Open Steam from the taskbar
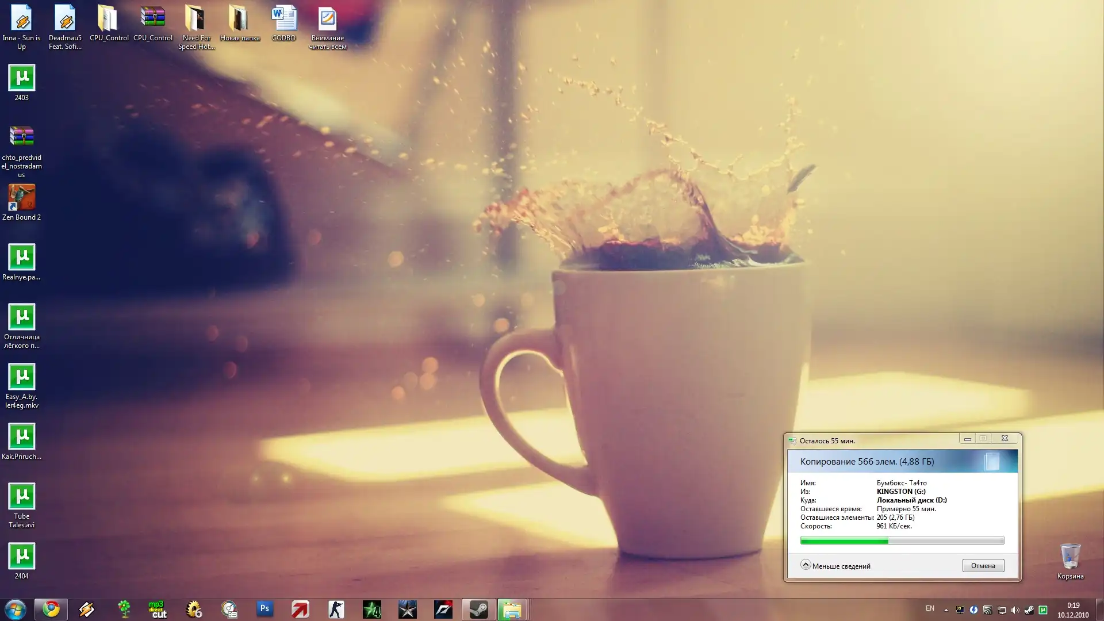 478,609
